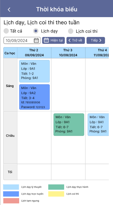
Task: Click the date field showing 10/09/2024
Action: [x=22, y=41]
